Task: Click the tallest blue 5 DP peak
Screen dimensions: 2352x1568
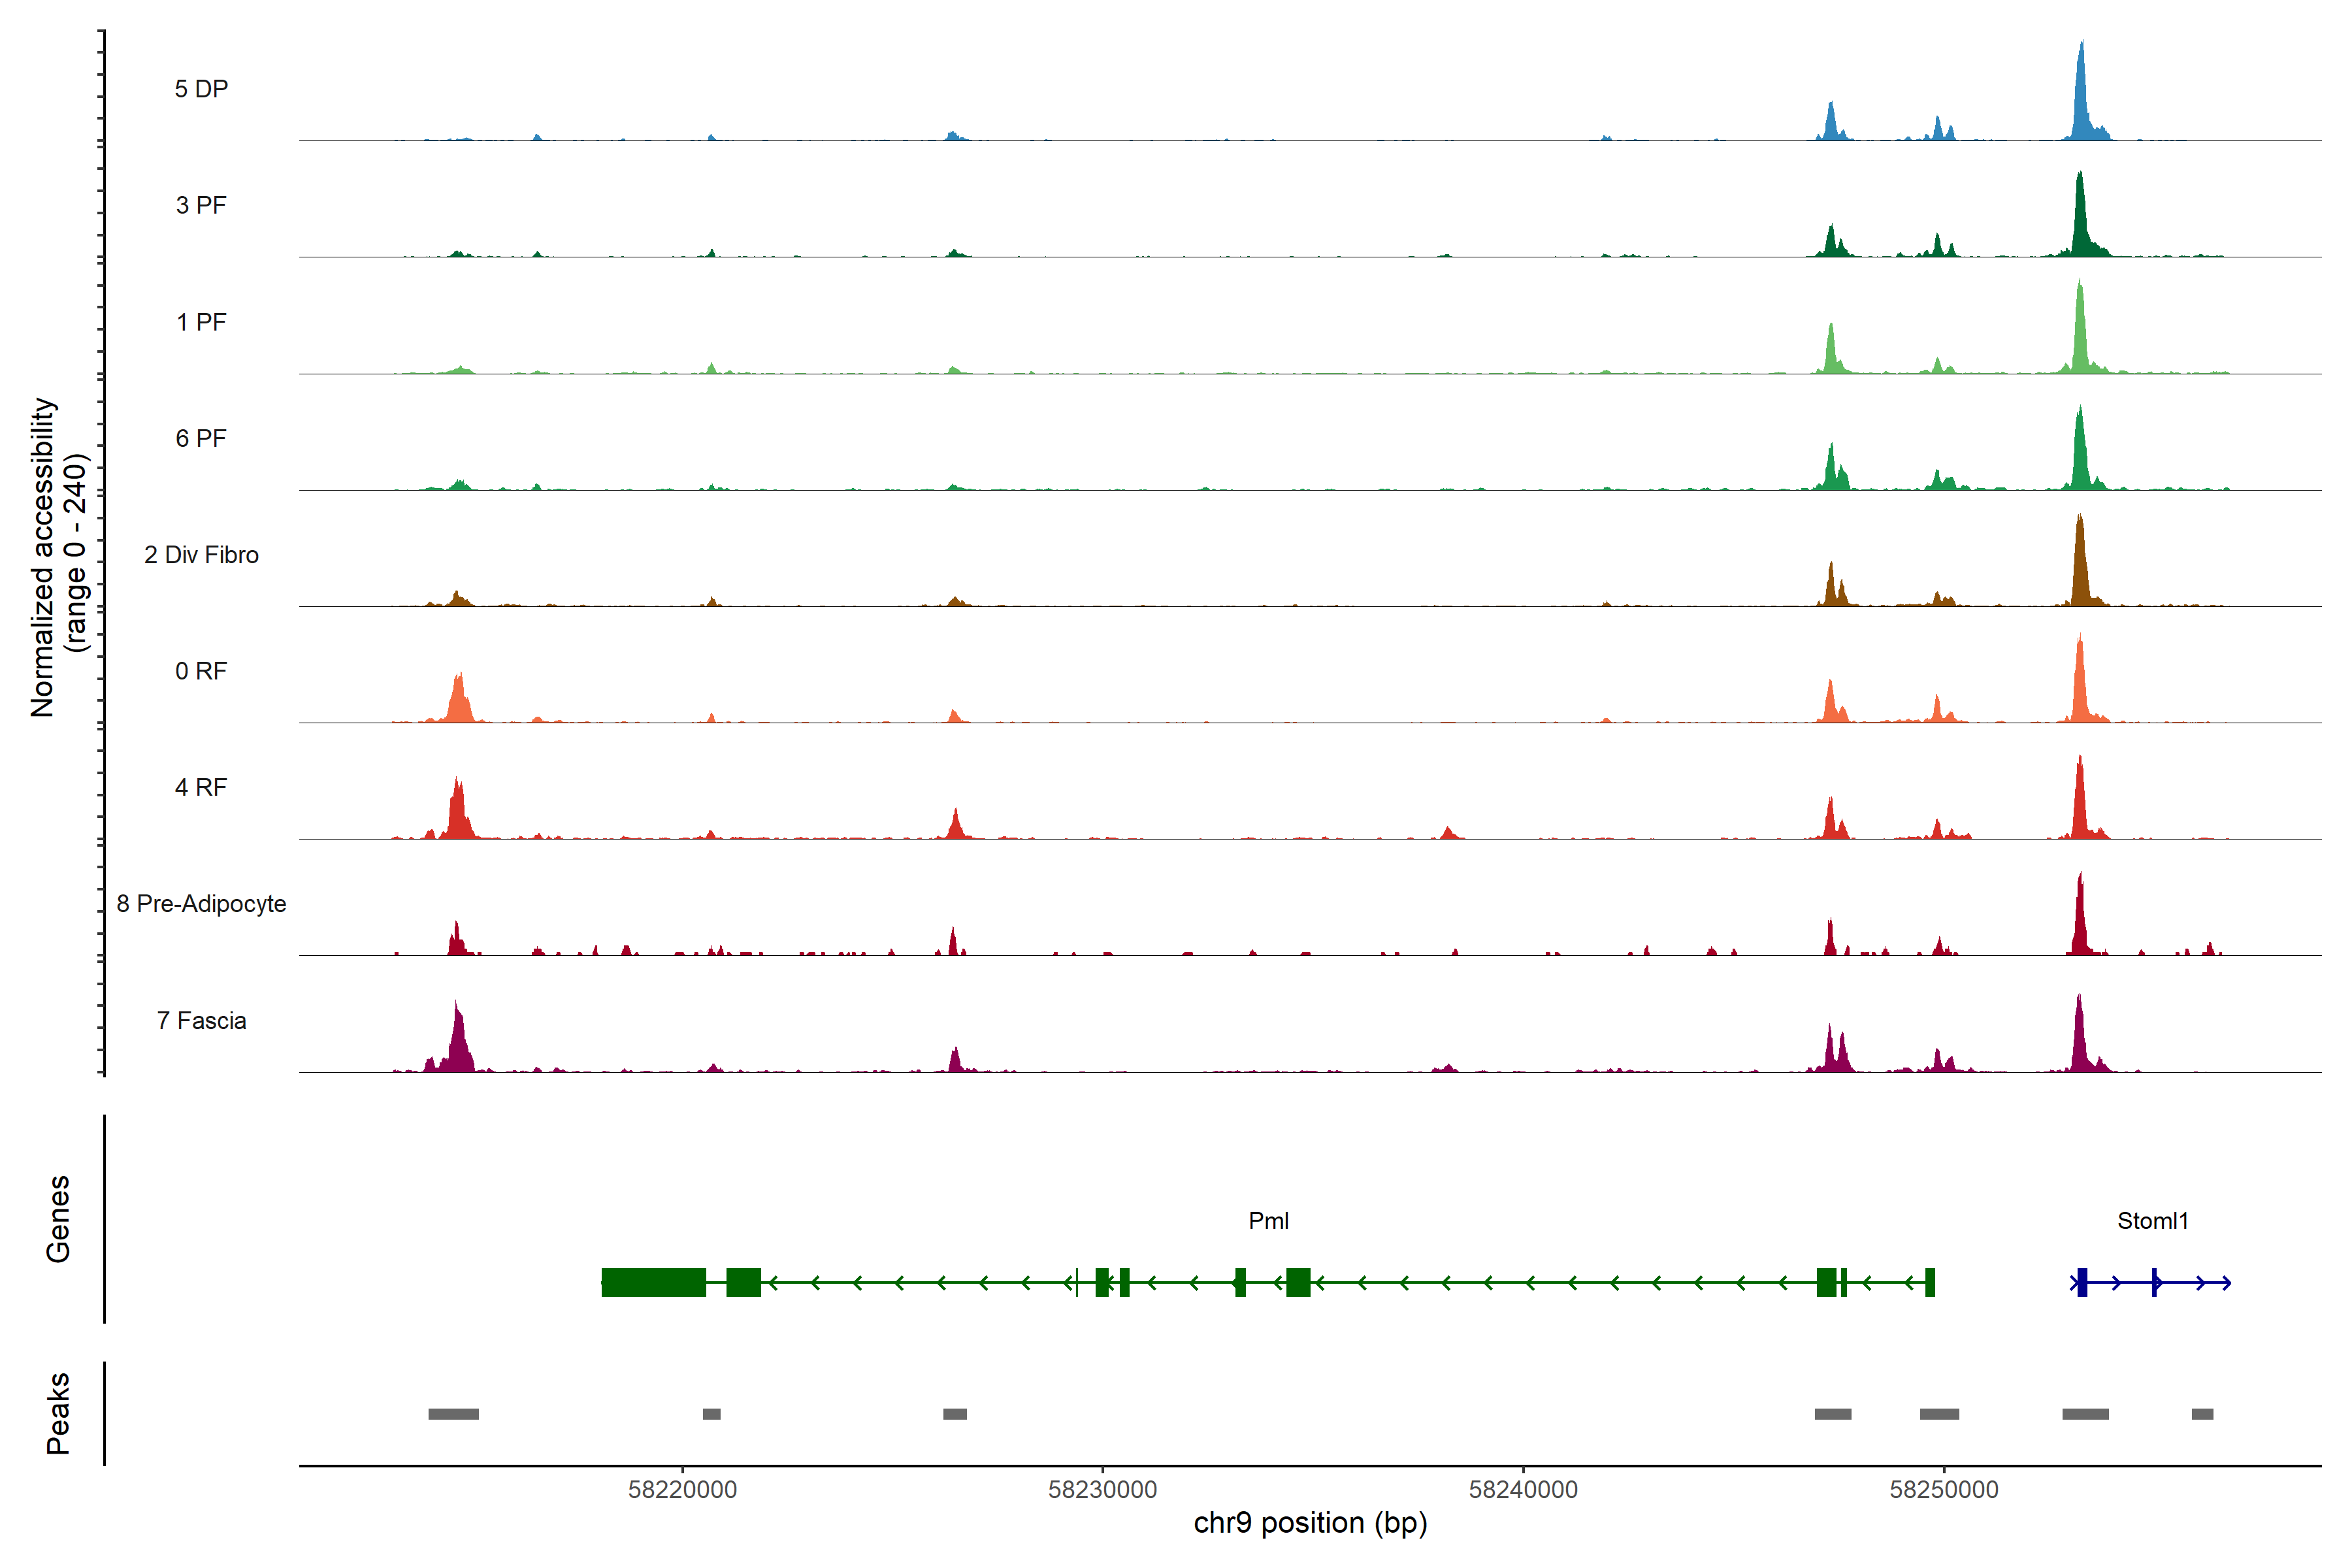Action: 2081,100
